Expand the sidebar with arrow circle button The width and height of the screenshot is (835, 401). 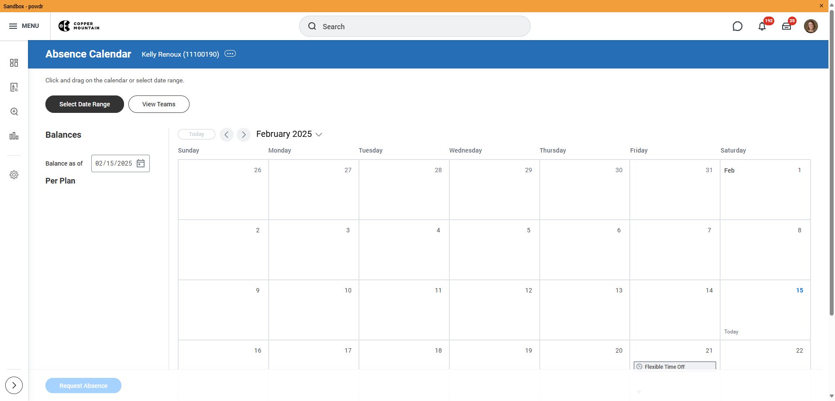14,385
